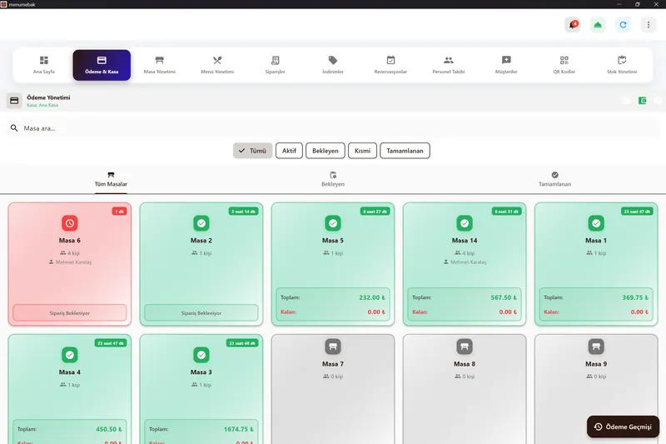This screenshot has width=666, height=444.
Task: Click the green check icon on Masa 14
Action: pyautogui.click(x=465, y=223)
